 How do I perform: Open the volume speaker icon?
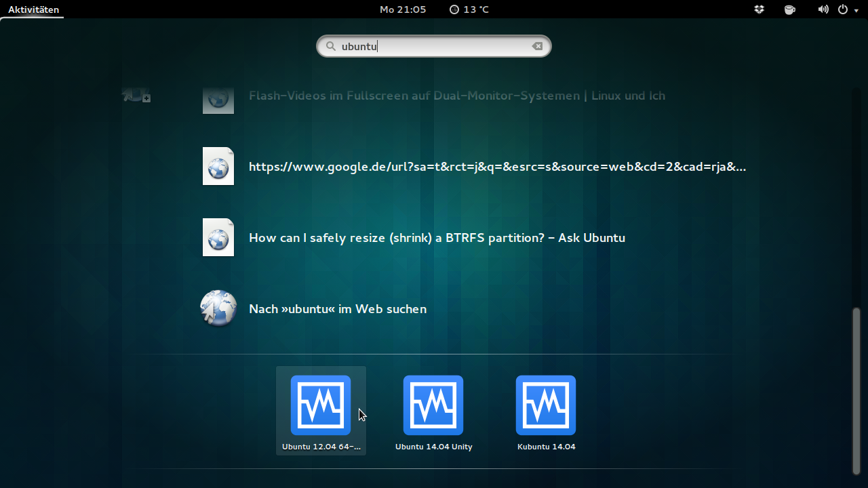(823, 9)
